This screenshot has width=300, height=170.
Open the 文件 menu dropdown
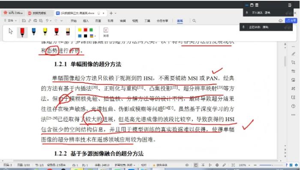click(x=10, y=21)
